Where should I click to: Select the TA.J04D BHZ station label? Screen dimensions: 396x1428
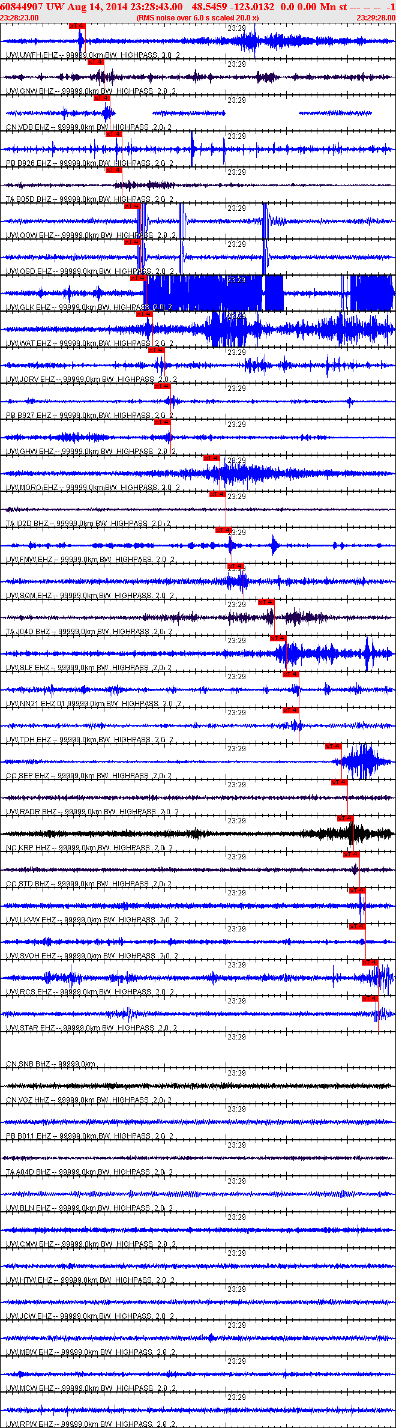coord(28,632)
